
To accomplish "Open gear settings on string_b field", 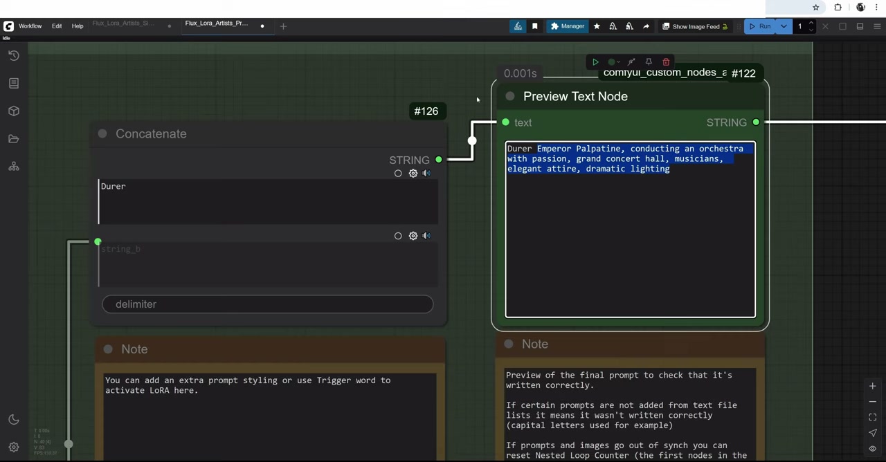I will tap(413, 236).
